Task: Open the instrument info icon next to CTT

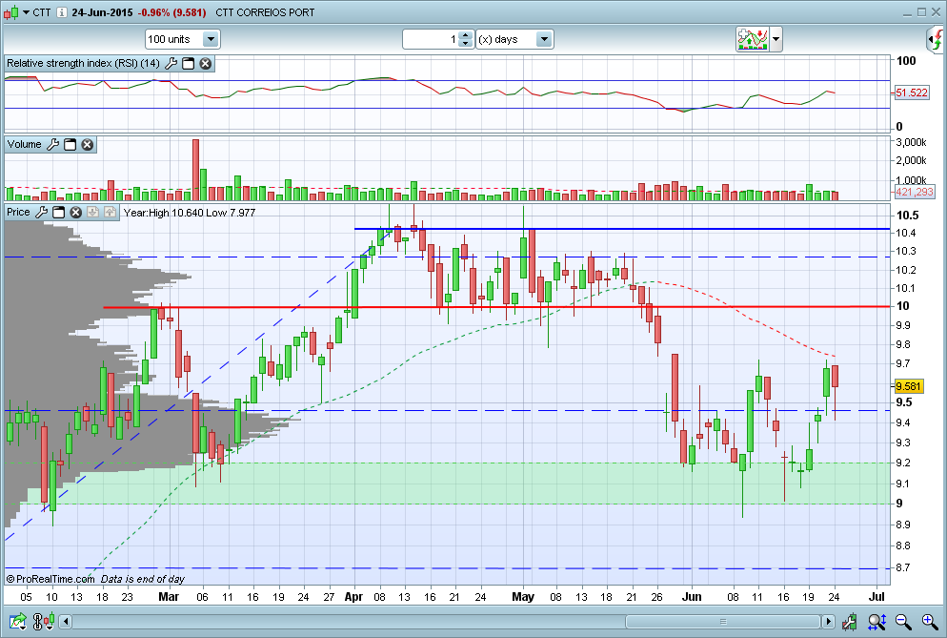Action: pyautogui.click(x=62, y=12)
